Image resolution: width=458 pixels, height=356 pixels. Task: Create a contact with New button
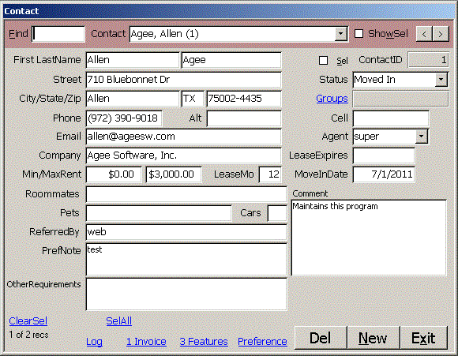[x=373, y=338]
